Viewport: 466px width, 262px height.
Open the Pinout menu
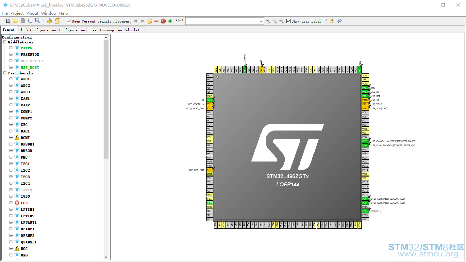(x=32, y=13)
